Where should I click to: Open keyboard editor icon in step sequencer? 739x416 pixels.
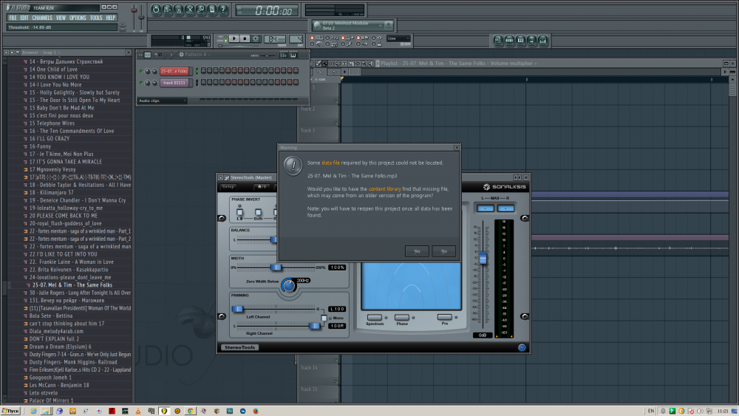(x=293, y=55)
